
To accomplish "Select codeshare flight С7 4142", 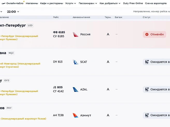I will coord(58,91).
